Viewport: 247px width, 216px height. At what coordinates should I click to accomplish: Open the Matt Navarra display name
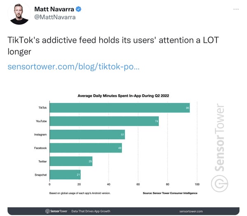click(x=54, y=9)
